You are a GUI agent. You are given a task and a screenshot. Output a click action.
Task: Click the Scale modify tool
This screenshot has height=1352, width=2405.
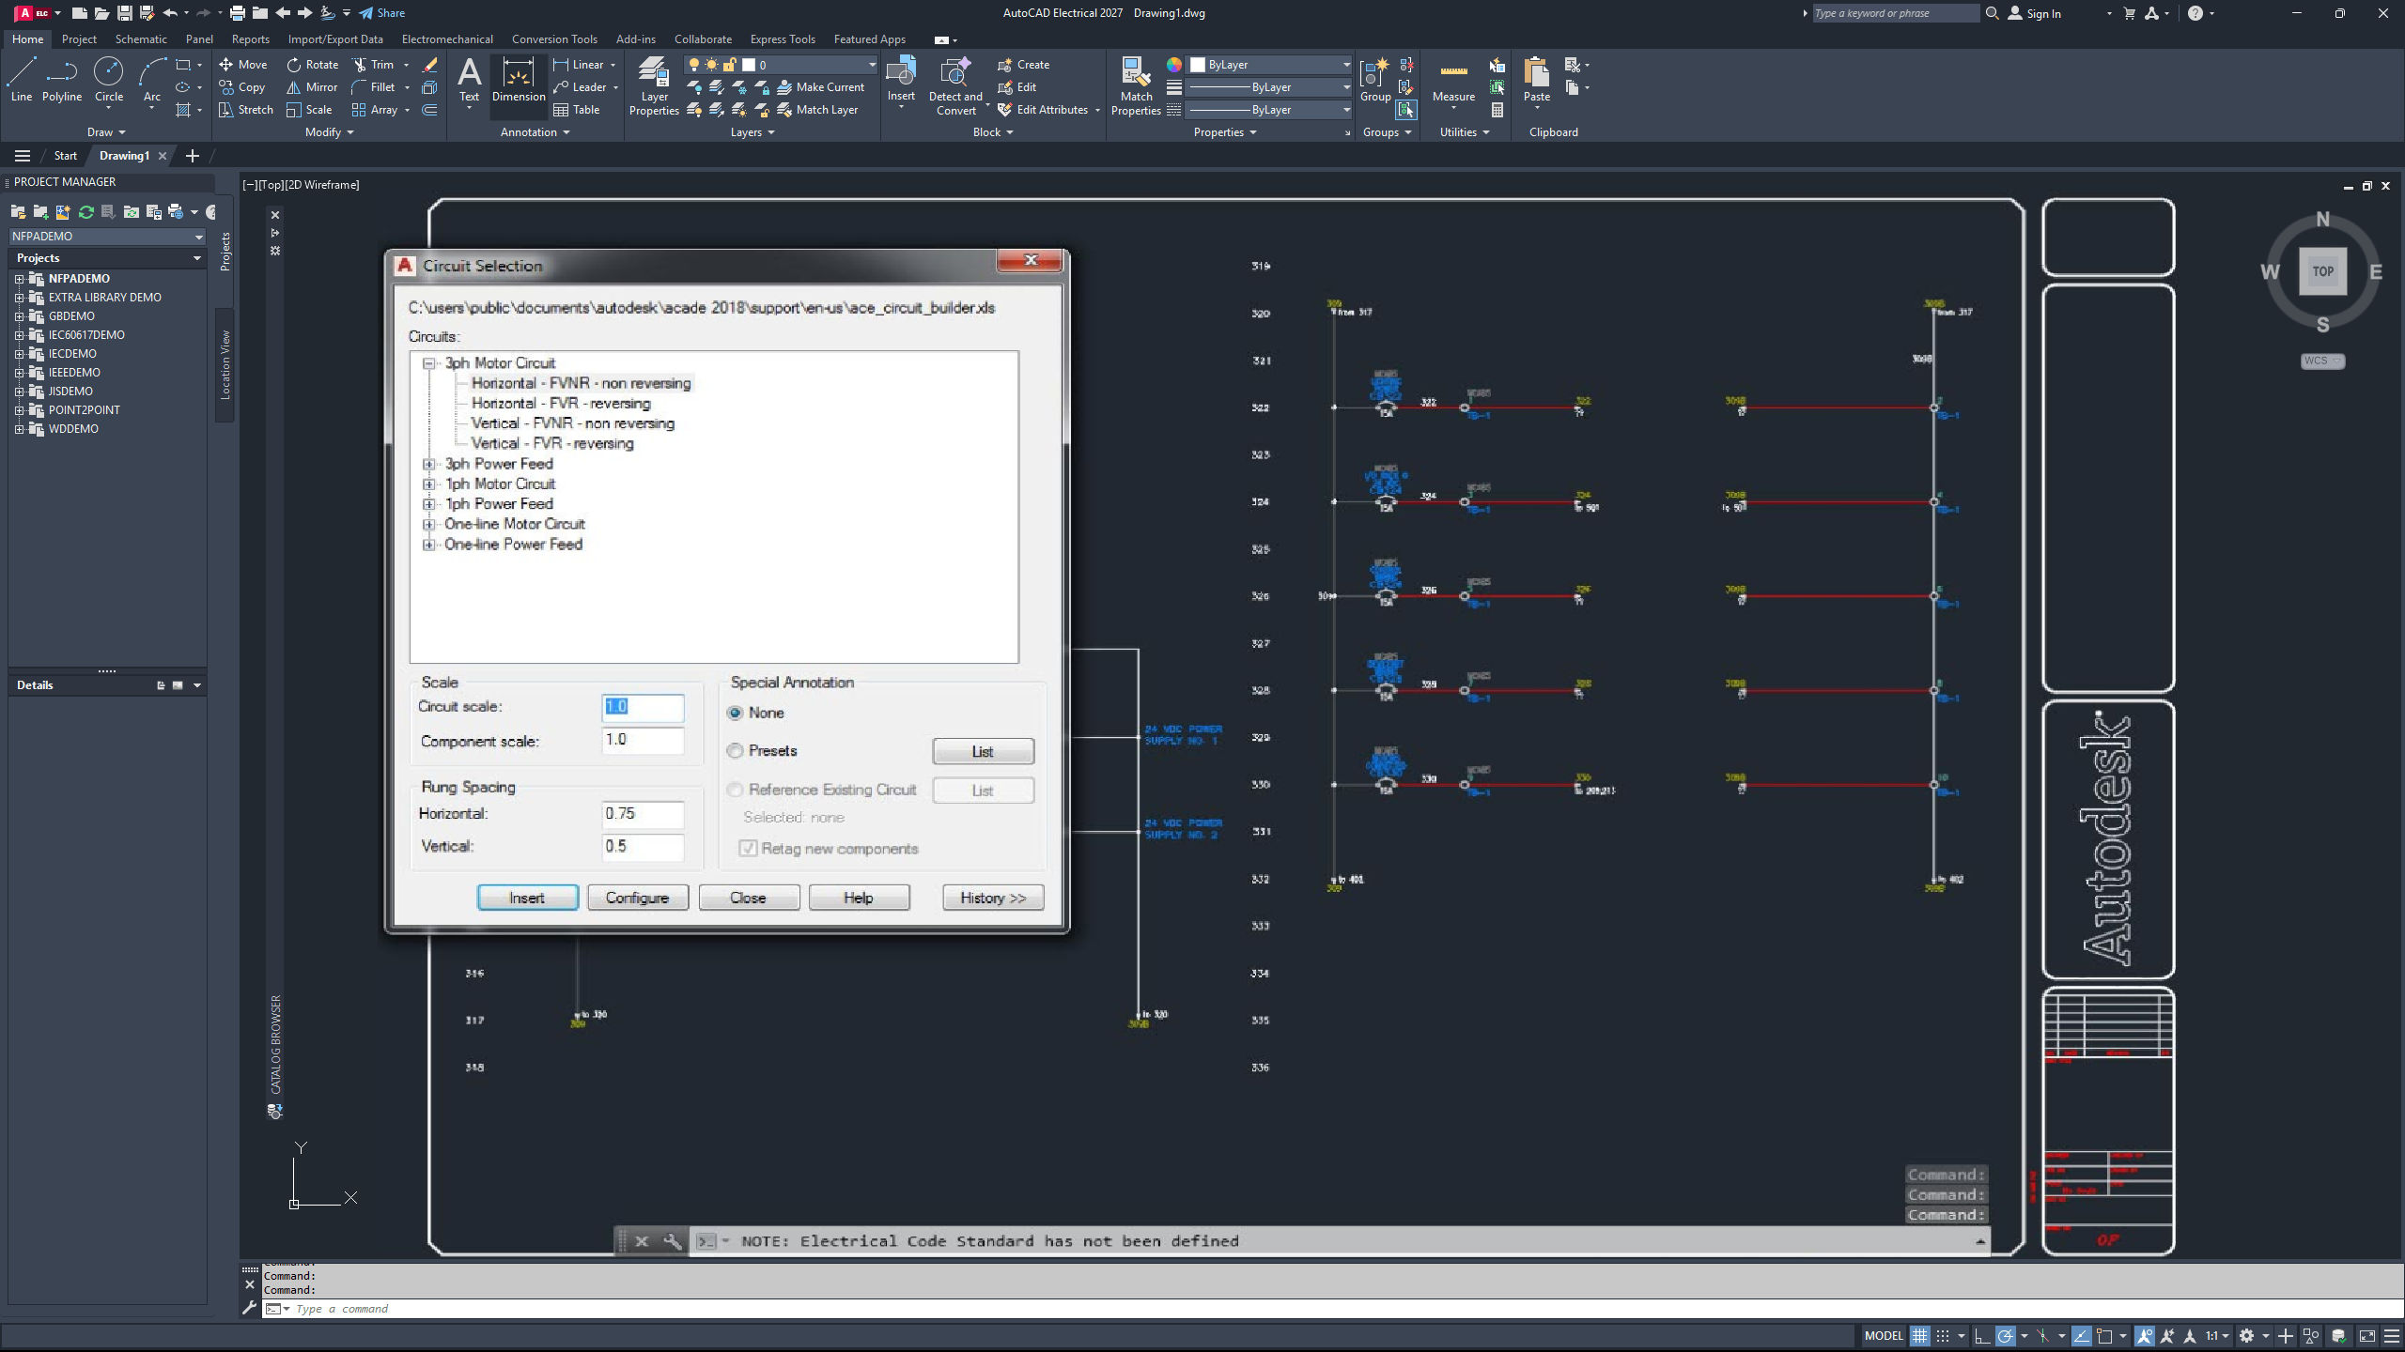pos(309,110)
